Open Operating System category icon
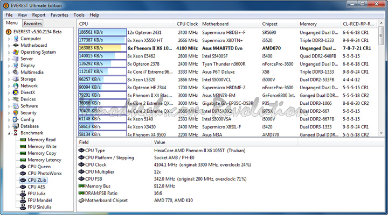Viewport: 388px width, 215px height. pyautogui.click(x=16, y=52)
